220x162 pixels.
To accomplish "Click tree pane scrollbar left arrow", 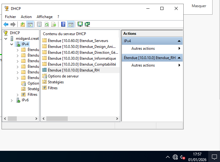I will 5,118.
